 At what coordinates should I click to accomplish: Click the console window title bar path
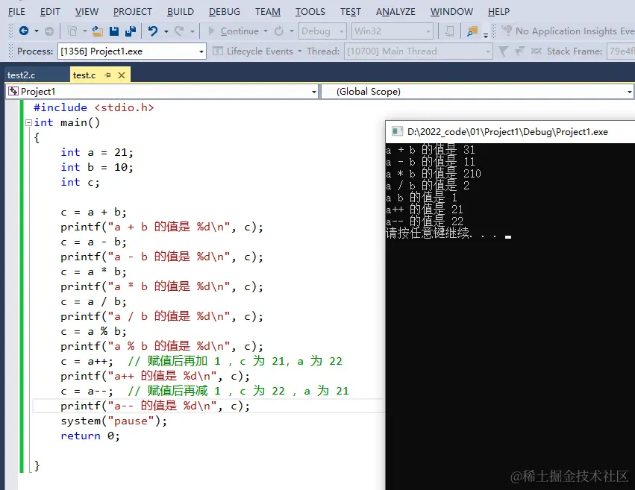click(x=507, y=131)
